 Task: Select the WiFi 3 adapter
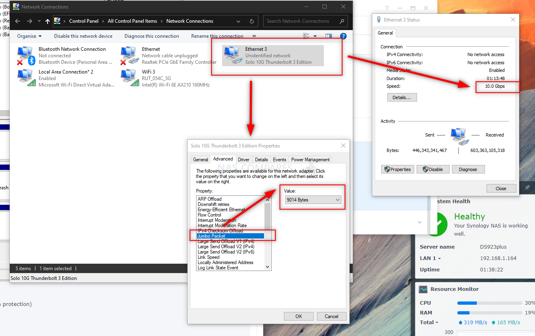coord(165,78)
